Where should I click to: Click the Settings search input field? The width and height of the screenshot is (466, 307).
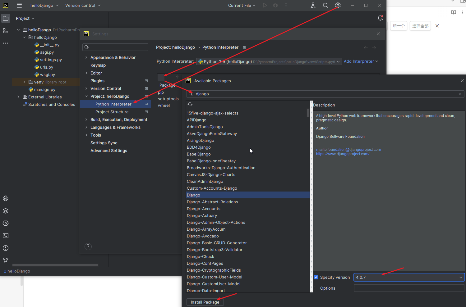[115, 47]
